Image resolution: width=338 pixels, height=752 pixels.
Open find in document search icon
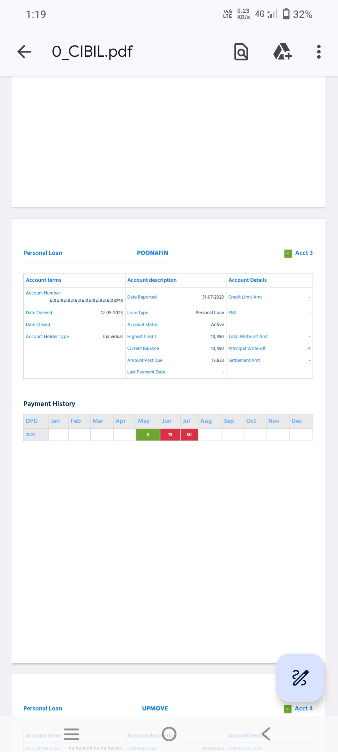click(241, 52)
